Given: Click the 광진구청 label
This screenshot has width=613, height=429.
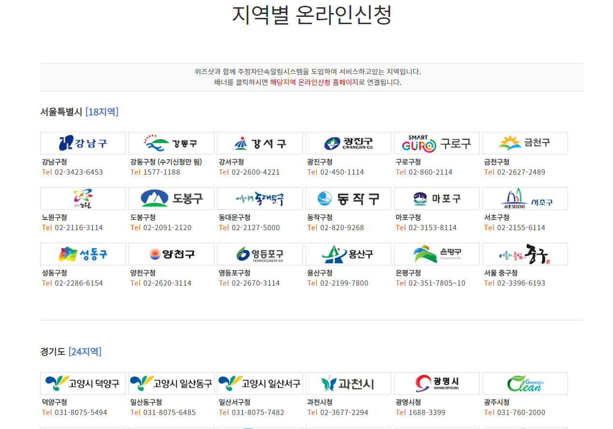Looking at the screenshot, I should tap(320, 162).
